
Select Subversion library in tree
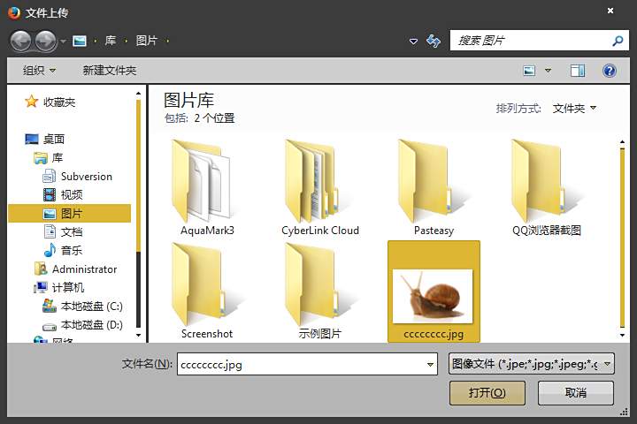click(x=87, y=177)
